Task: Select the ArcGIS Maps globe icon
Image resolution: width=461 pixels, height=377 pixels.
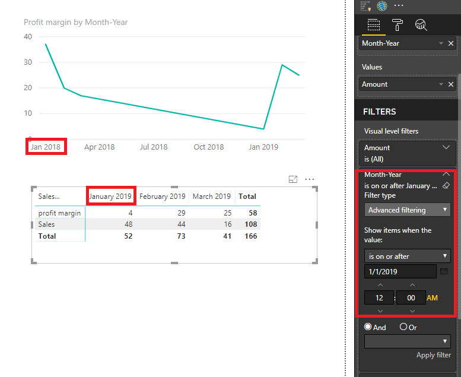Action: pos(382,5)
